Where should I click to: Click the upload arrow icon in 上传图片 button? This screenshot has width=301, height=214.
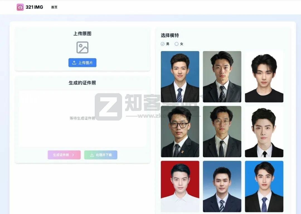[74, 62]
